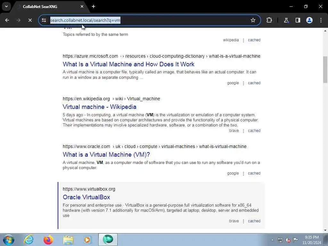
Task: Stop loading the page
Action: [30, 20]
